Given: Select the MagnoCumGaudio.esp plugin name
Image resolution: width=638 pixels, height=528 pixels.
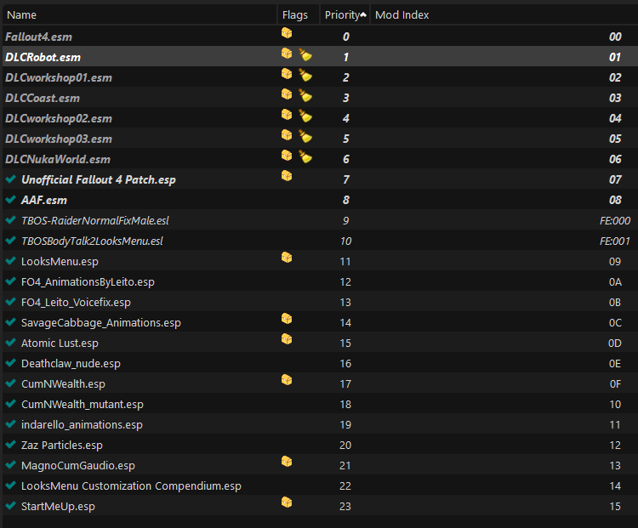Looking at the screenshot, I should [x=78, y=466].
